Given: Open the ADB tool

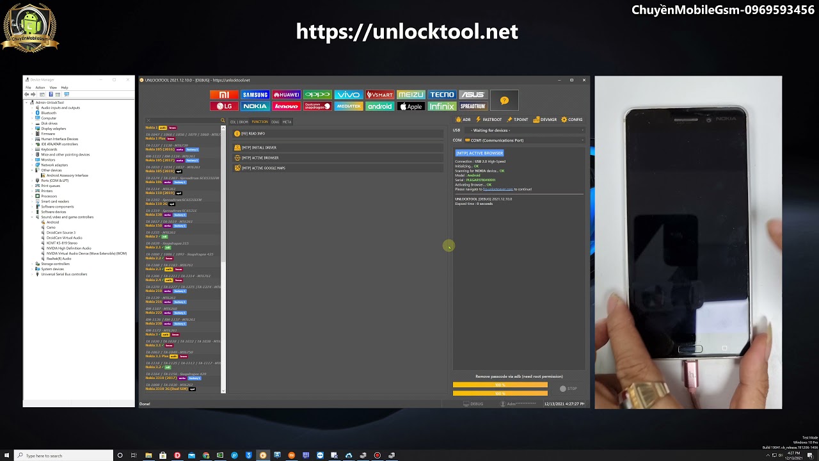Looking at the screenshot, I should (x=463, y=120).
